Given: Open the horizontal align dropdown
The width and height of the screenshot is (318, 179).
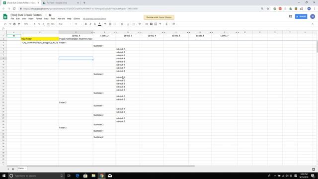Looking at the screenshot, I should [x=123, y=24].
